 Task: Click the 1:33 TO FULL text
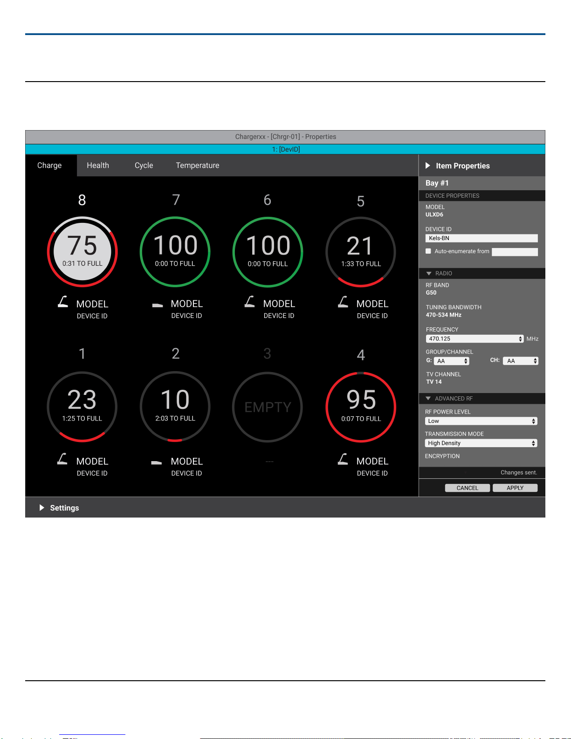(361, 264)
